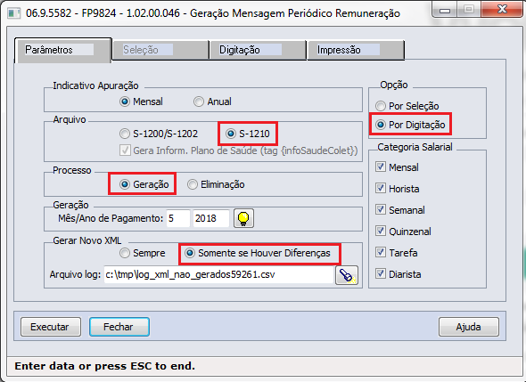
Task: Click the Arquivo log file path field
Action: point(218,275)
